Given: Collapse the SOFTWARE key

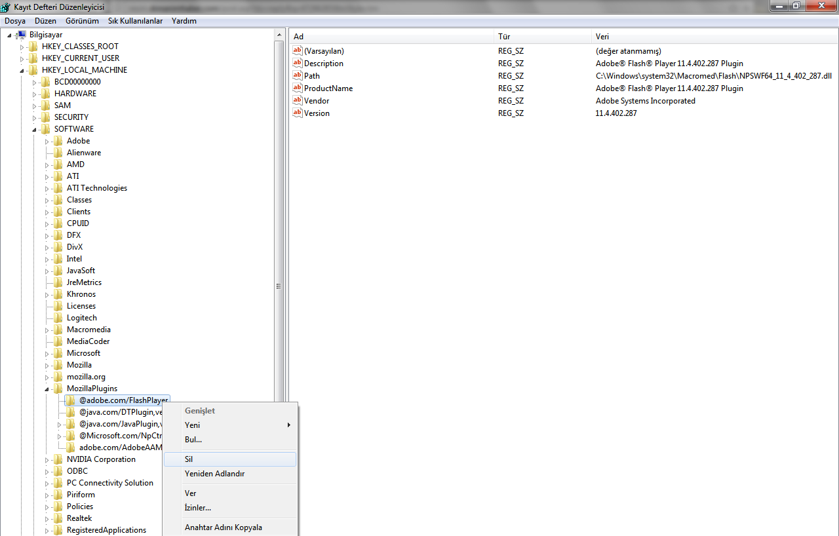Looking at the screenshot, I should coord(34,129).
